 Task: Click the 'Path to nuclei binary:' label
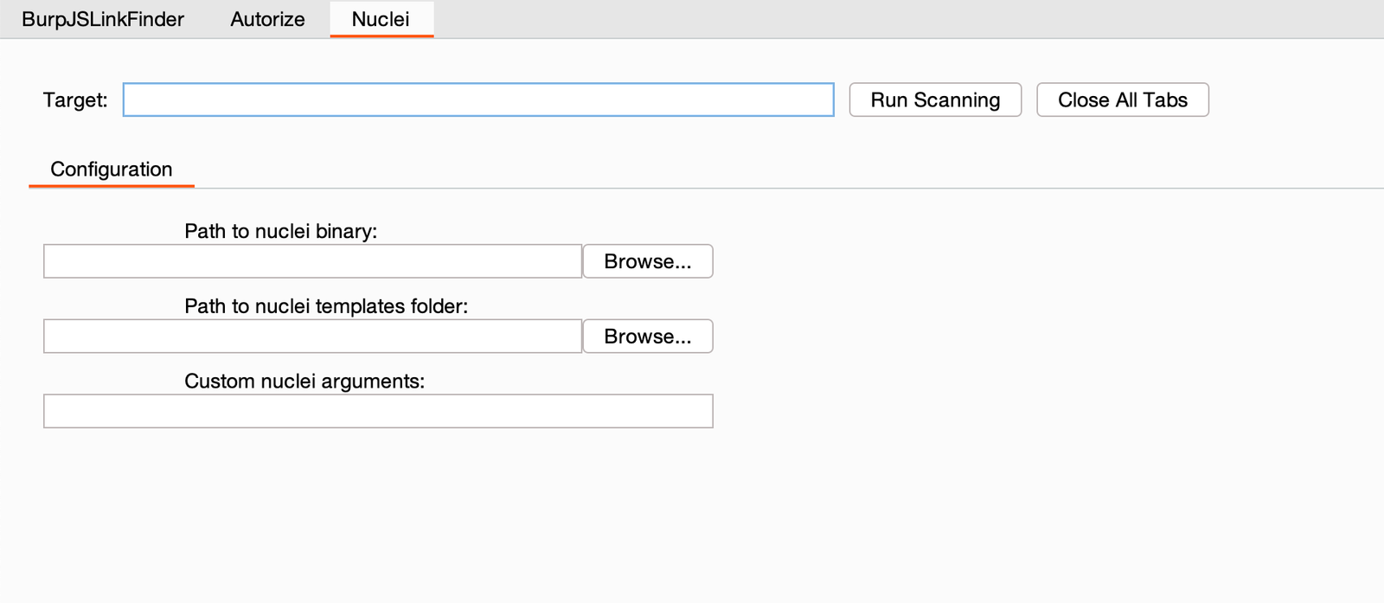(281, 232)
